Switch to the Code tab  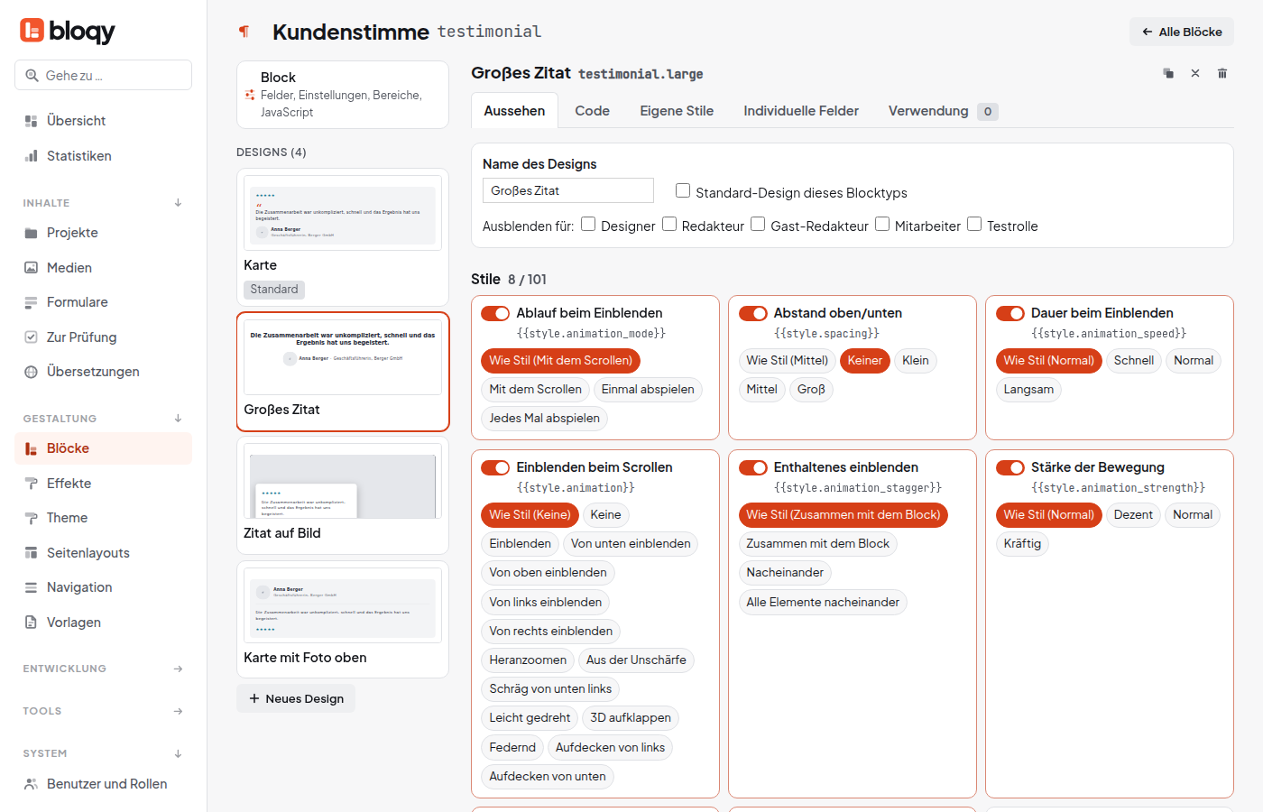(x=592, y=111)
